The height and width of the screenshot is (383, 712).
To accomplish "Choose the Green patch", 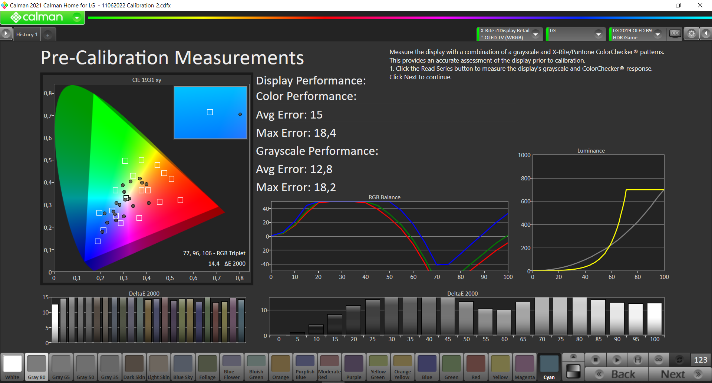I will click(452, 367).
